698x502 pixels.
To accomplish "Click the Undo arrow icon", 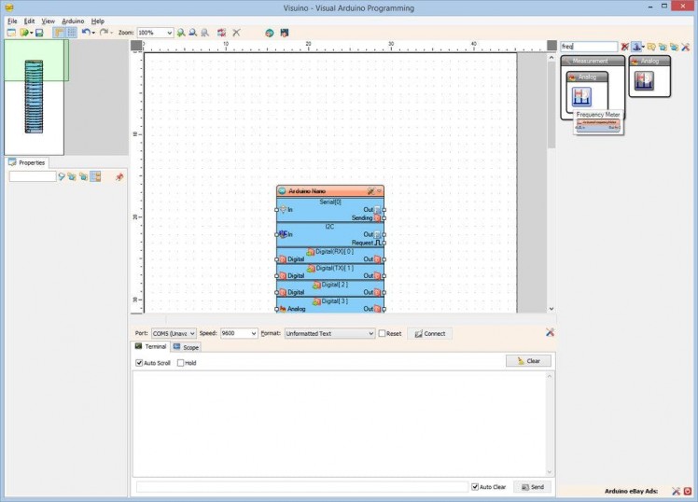I will pos(85,33).
